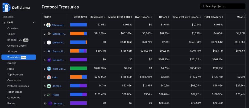The width and height of the screenshot is (249, 108).
Task: Click the DefiLlama logo icon
Action: point(6,7)
